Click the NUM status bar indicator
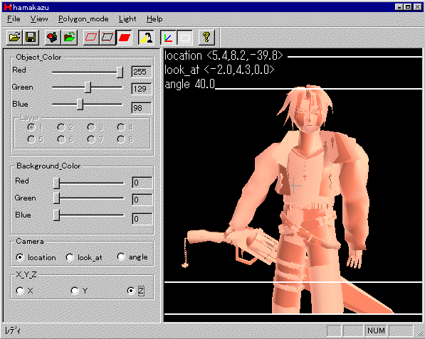This screenshot has width=425, height=339. click(376, 330)
